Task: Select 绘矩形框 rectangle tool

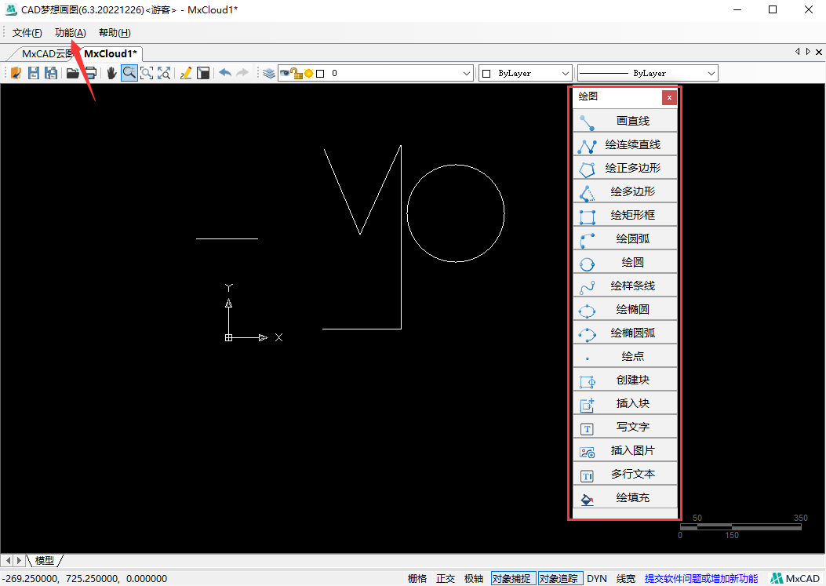Action: pyautogui.click(x=624, y=215)
